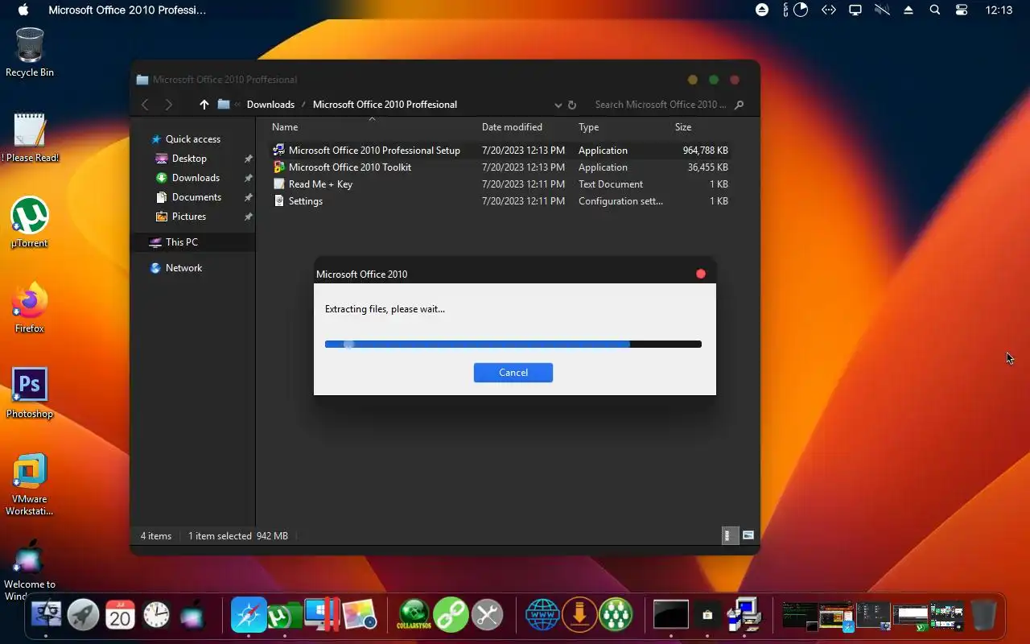
Task: Open µTorrent folder icon in the dock
Action: point(284,616)
